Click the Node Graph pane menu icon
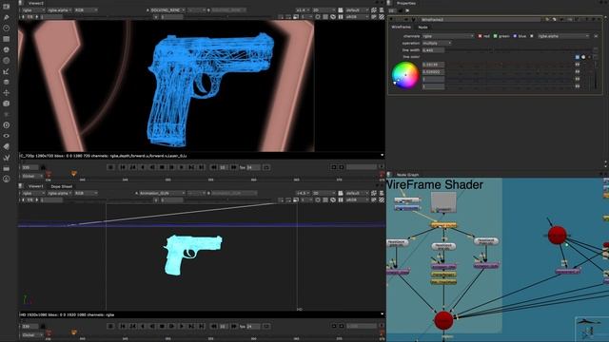Viewport: 609px width, 342px height. coord(389,175)
